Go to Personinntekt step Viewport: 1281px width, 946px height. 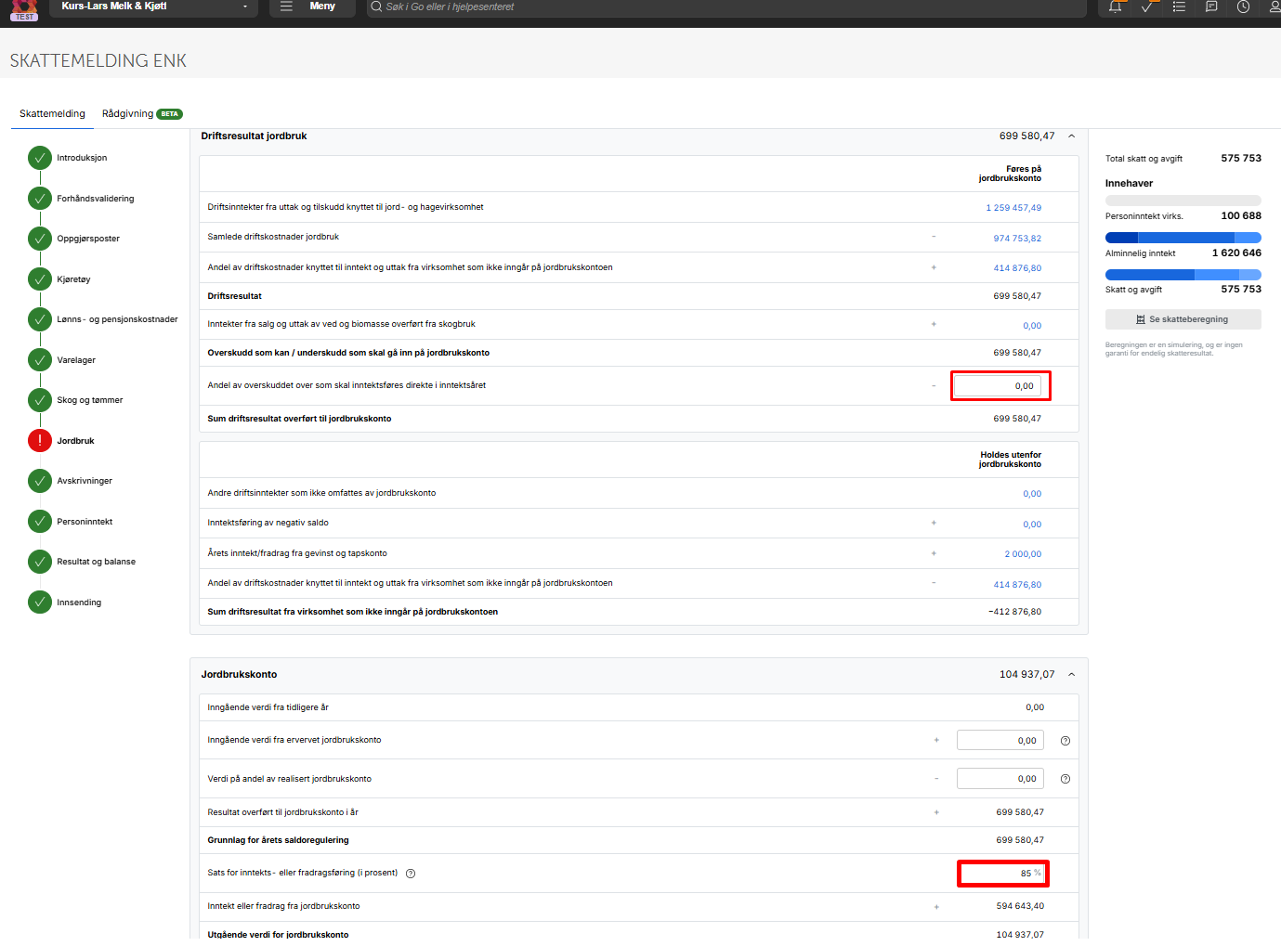click(x=85, y=522)
